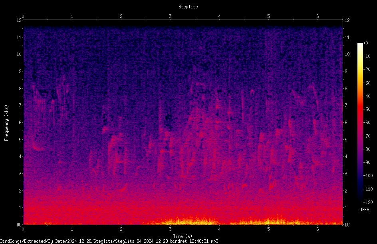This screenshot has width=377, height=244.
Task: Click the dBFS unit label below color bar
Action: click(364, 210)
